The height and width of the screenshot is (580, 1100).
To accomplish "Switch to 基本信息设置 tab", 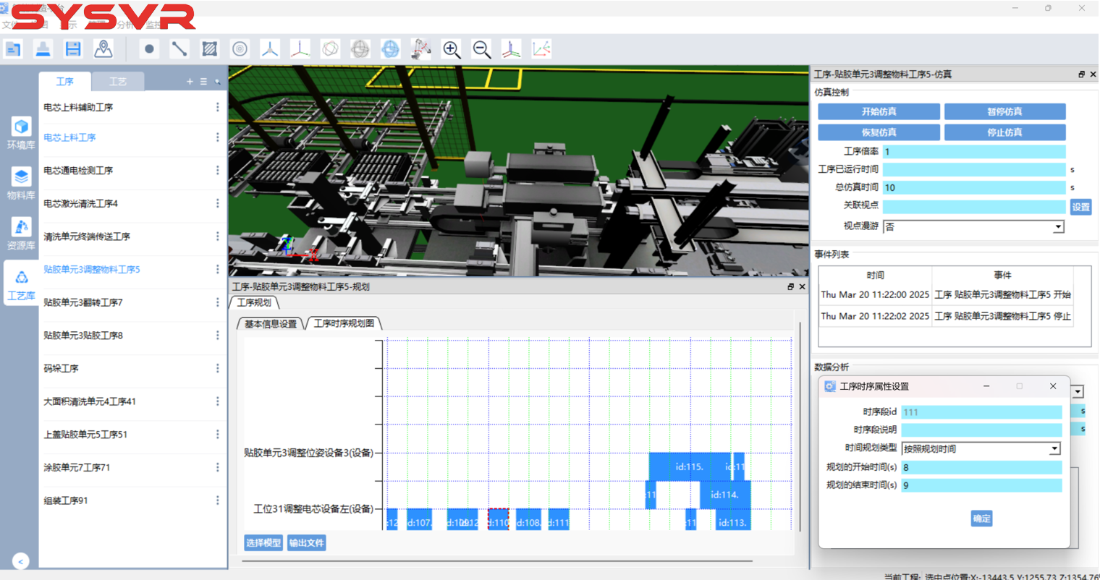I will (x=271, y=323).
